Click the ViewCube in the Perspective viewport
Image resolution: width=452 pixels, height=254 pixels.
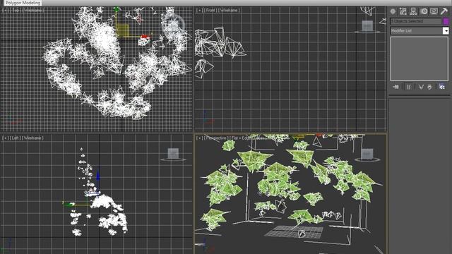367,155
